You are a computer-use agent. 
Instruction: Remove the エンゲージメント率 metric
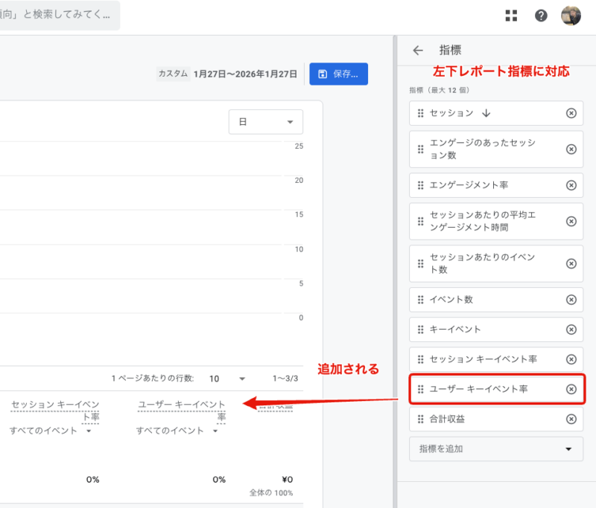[x=571, y=185]
